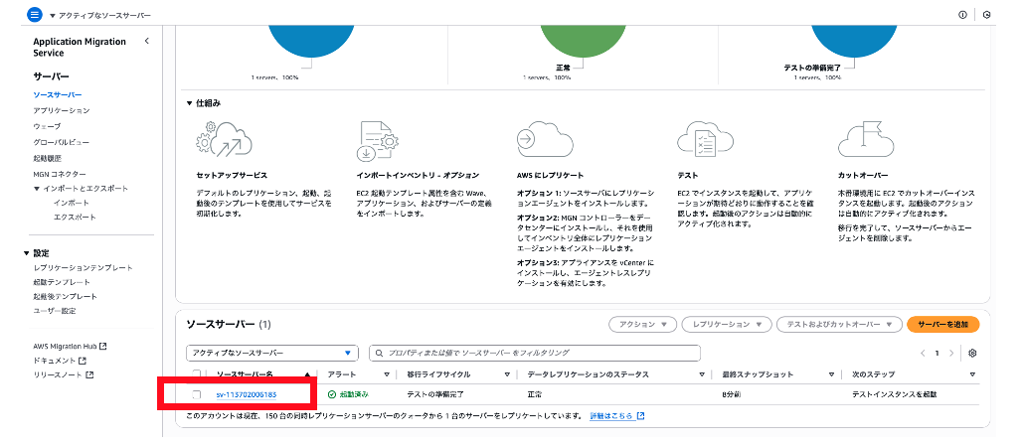
Task: Open the top bar アクティブなソースサーバー dropdown
Action: [99, 15]
